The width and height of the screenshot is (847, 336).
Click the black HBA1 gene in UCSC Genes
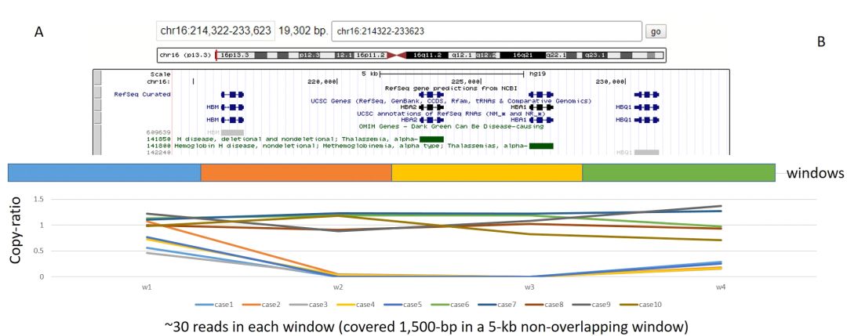(541, 107)
